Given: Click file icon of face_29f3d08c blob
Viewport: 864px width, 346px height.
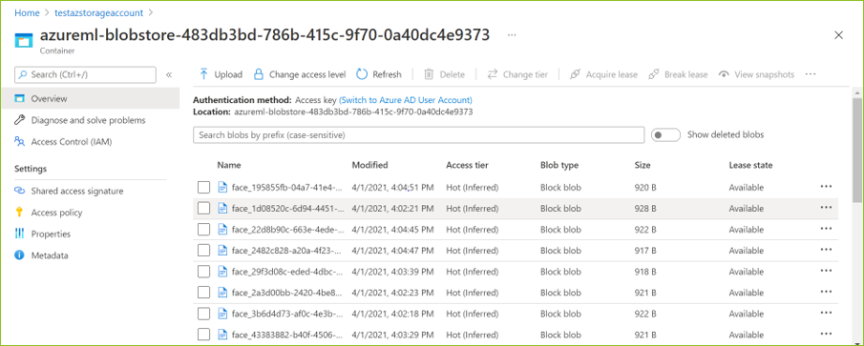Looking at the screenshot, I should point(222,272).
